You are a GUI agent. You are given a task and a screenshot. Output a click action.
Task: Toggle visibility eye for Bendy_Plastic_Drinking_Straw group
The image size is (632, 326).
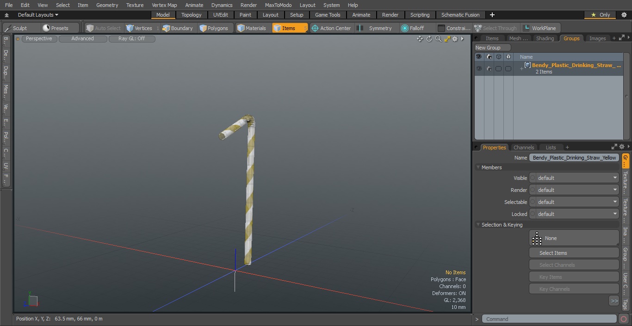click(479, 68)
